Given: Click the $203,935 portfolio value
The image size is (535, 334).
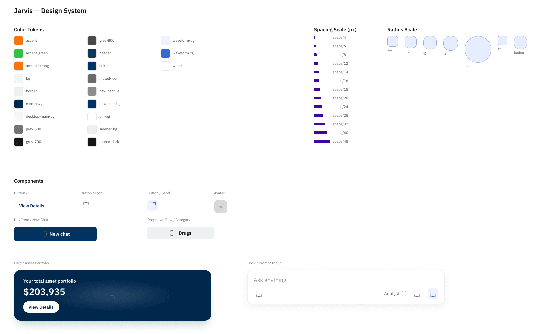Looking at the screenshot, I should pos(44,292).
